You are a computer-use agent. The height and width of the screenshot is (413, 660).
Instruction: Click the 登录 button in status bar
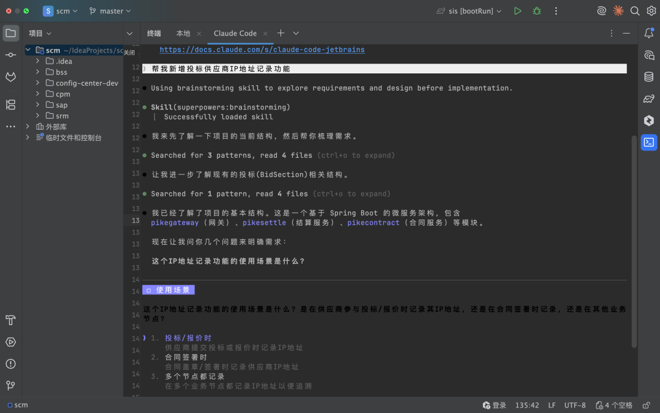click(494, 405)
